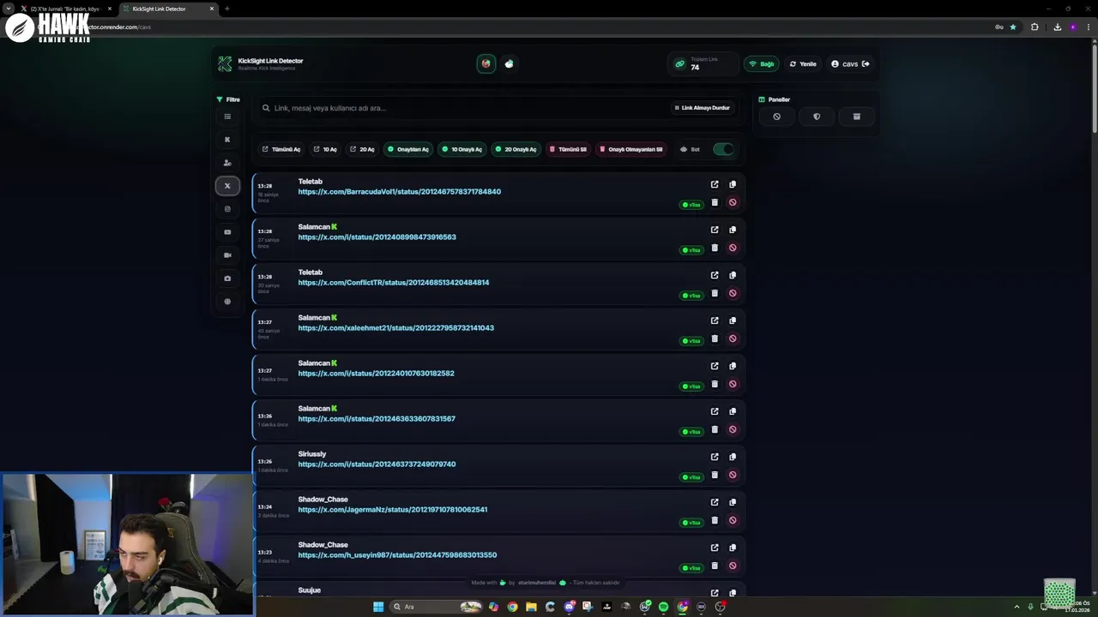Open the blocked list panel icon
Screen dimensions: 1098x617
[x=776, y=117]
